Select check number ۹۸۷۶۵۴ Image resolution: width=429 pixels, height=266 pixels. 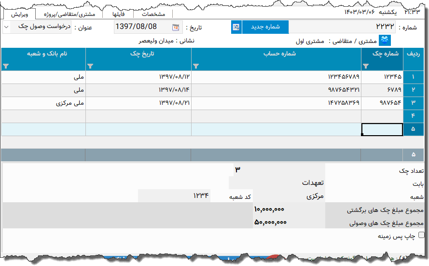tap(382, 103)
